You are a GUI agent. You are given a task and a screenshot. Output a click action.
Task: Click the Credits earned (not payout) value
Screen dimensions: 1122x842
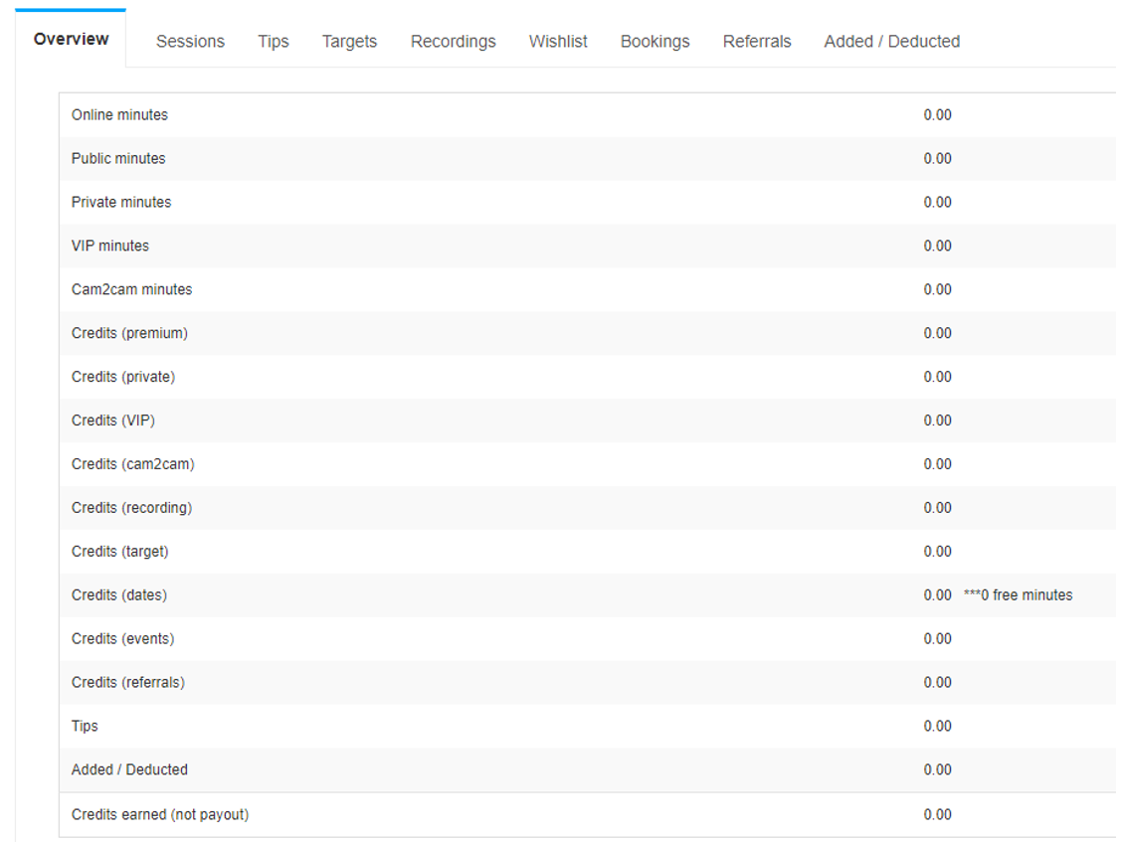pos(937,815)
